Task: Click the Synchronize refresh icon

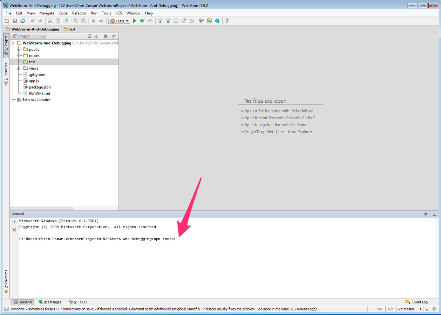Action: (22, 21)
